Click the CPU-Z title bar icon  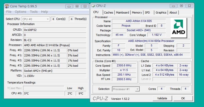(x=93, y=6)
